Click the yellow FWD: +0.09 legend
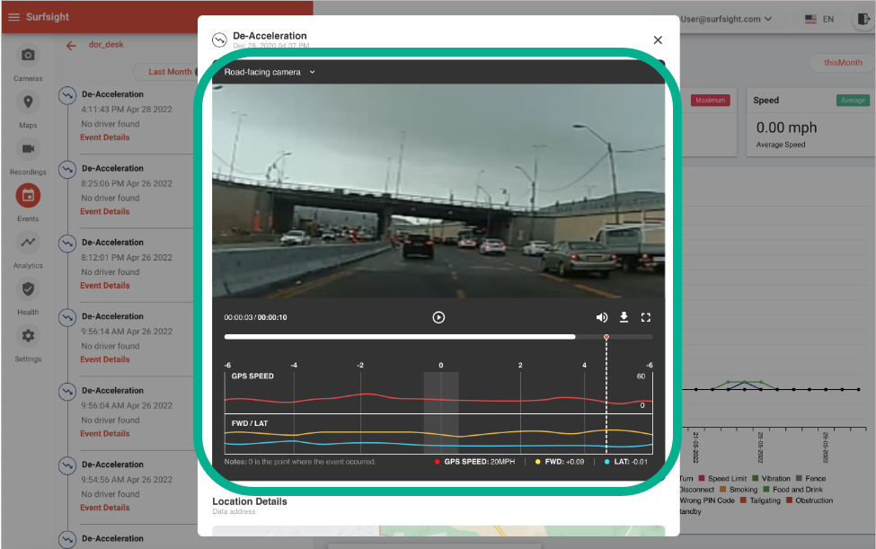The image size is (876, 549). pyautogui.click(x=560, y=462)
